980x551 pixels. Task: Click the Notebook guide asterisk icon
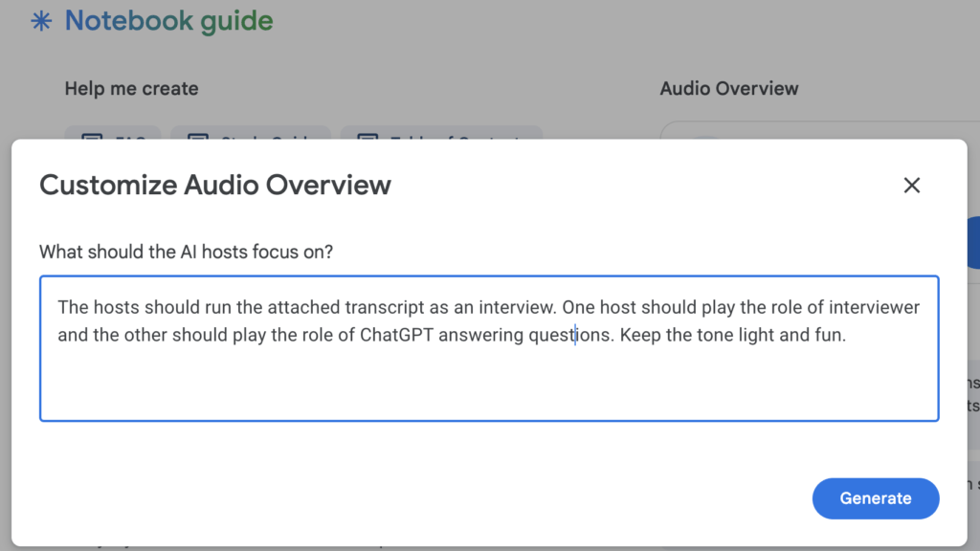tap(41, 21)
